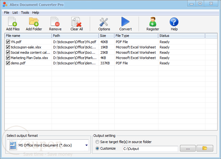221x159 pixels.
Task: Click the Word document format icon
Action: point(13,145)
